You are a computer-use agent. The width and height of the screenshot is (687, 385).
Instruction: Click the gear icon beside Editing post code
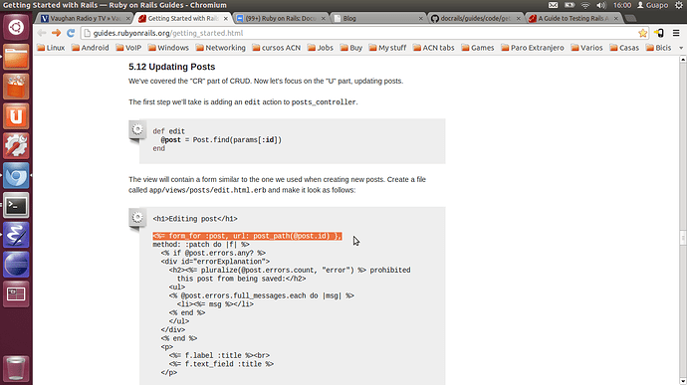coord(137,218)
